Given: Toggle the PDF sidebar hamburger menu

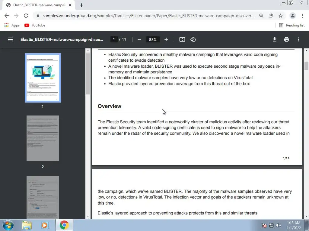Looking at the screenshot, I should point(10,39).
